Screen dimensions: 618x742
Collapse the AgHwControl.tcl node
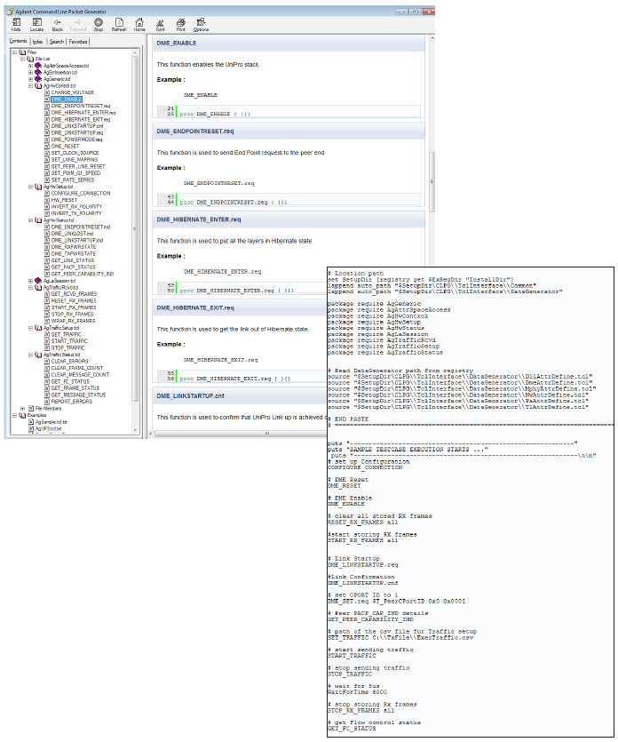tap(30, 86)
